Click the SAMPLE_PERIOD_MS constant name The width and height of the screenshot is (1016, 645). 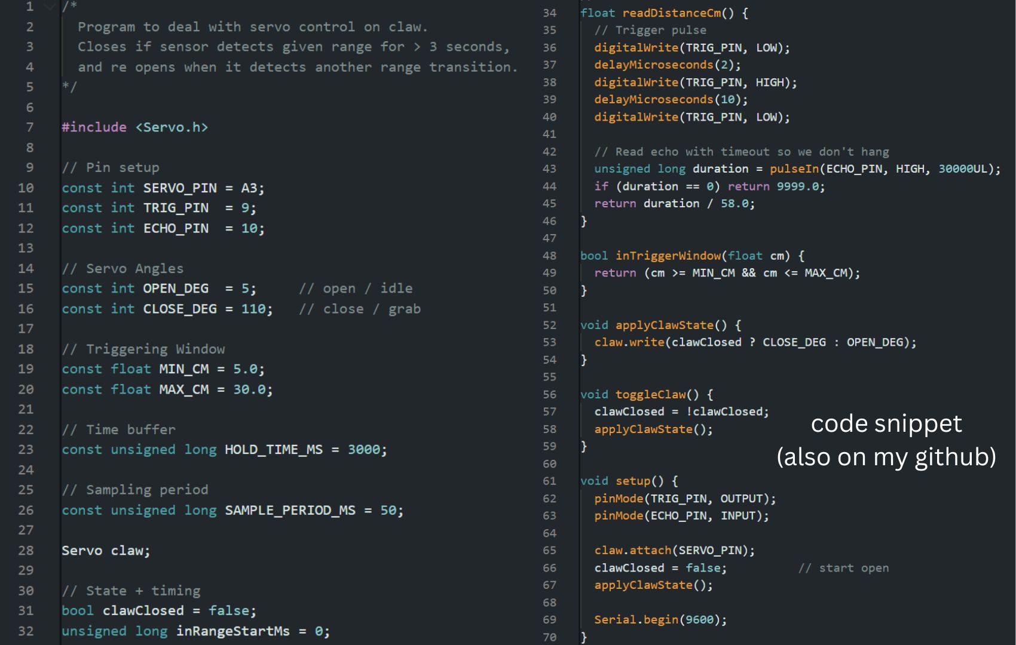click(x=290, y=511)
